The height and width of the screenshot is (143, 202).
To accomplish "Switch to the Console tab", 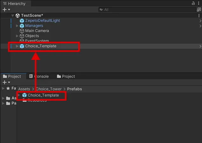I will 39,76.
